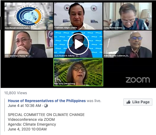Click the Climate Change Commission logo tile

29,16
